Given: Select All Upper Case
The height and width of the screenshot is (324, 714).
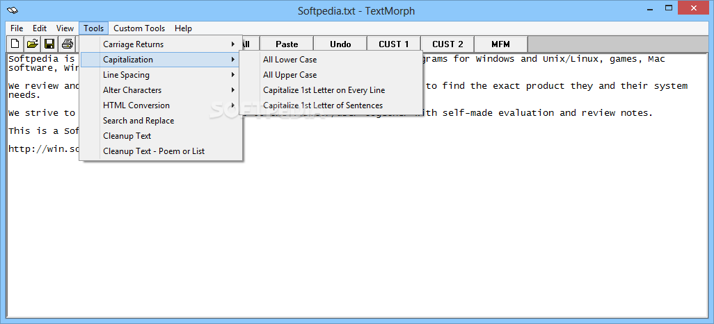Looking at the screenshot, I should click(331, 75).
